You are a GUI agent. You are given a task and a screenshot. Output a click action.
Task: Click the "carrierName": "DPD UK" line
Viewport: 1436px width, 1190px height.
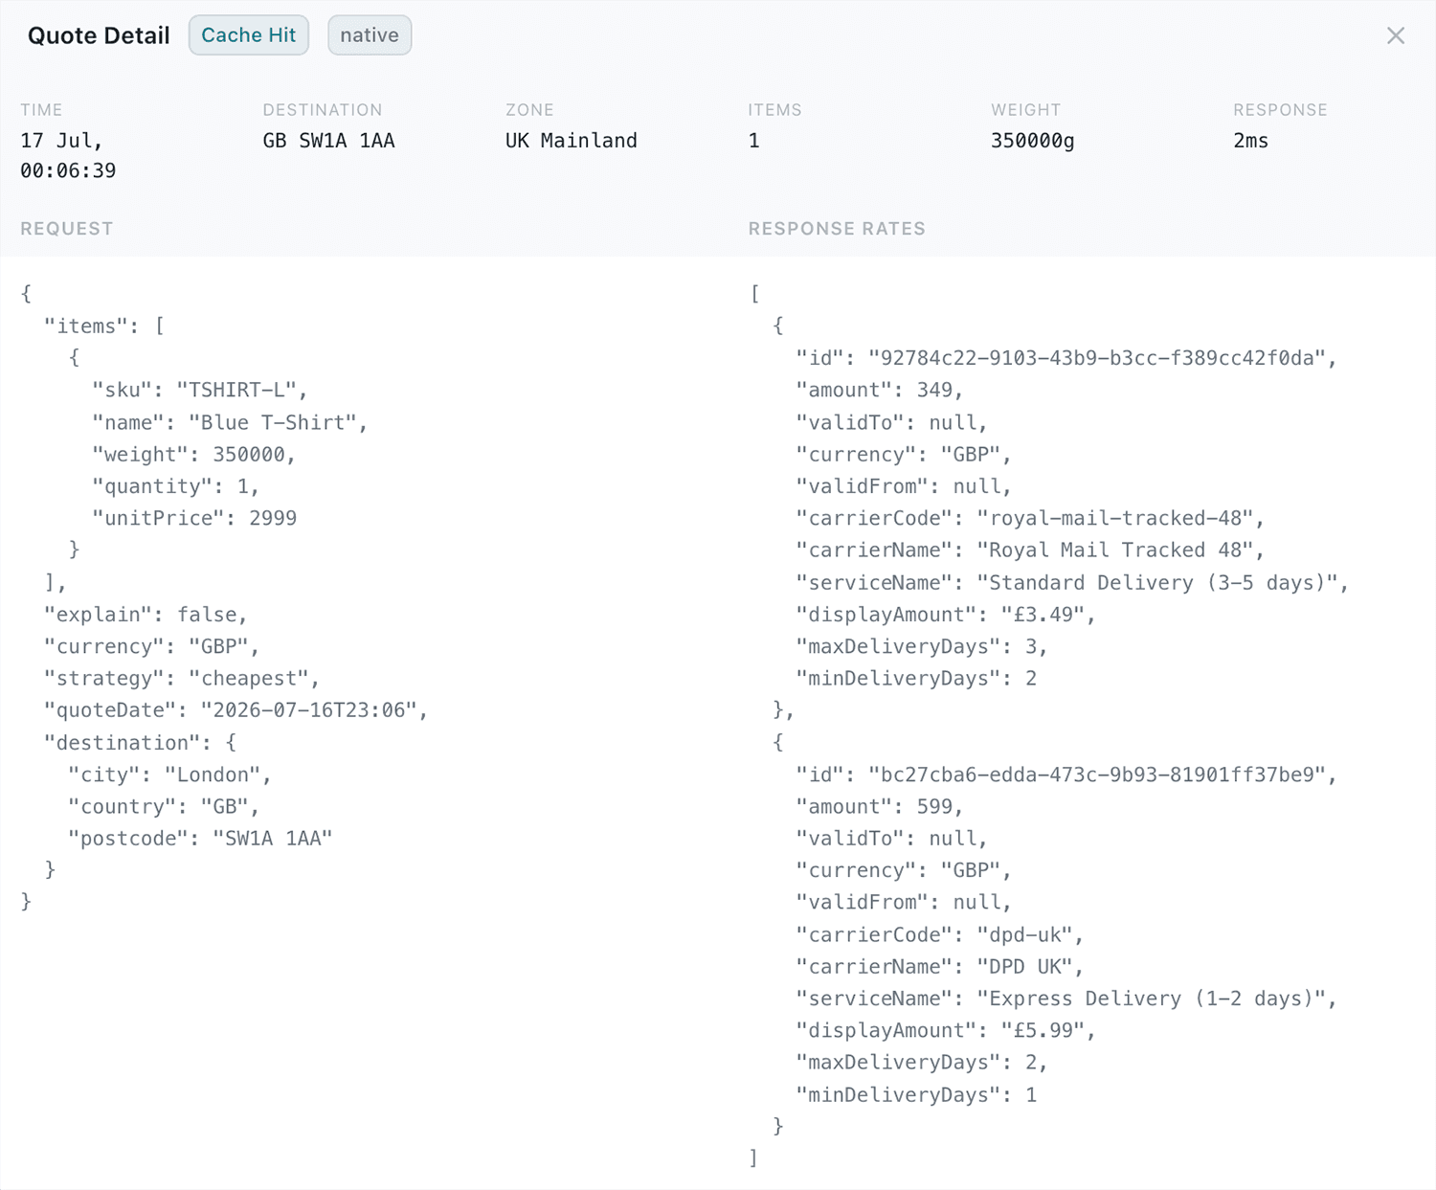coord(940,967)
